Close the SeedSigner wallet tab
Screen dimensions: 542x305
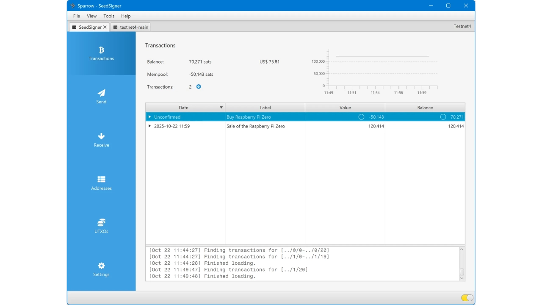[x=105, y=27]
